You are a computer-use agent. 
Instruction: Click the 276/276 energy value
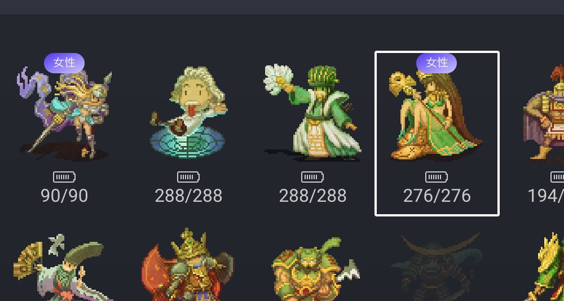click(x=437, y=196)
